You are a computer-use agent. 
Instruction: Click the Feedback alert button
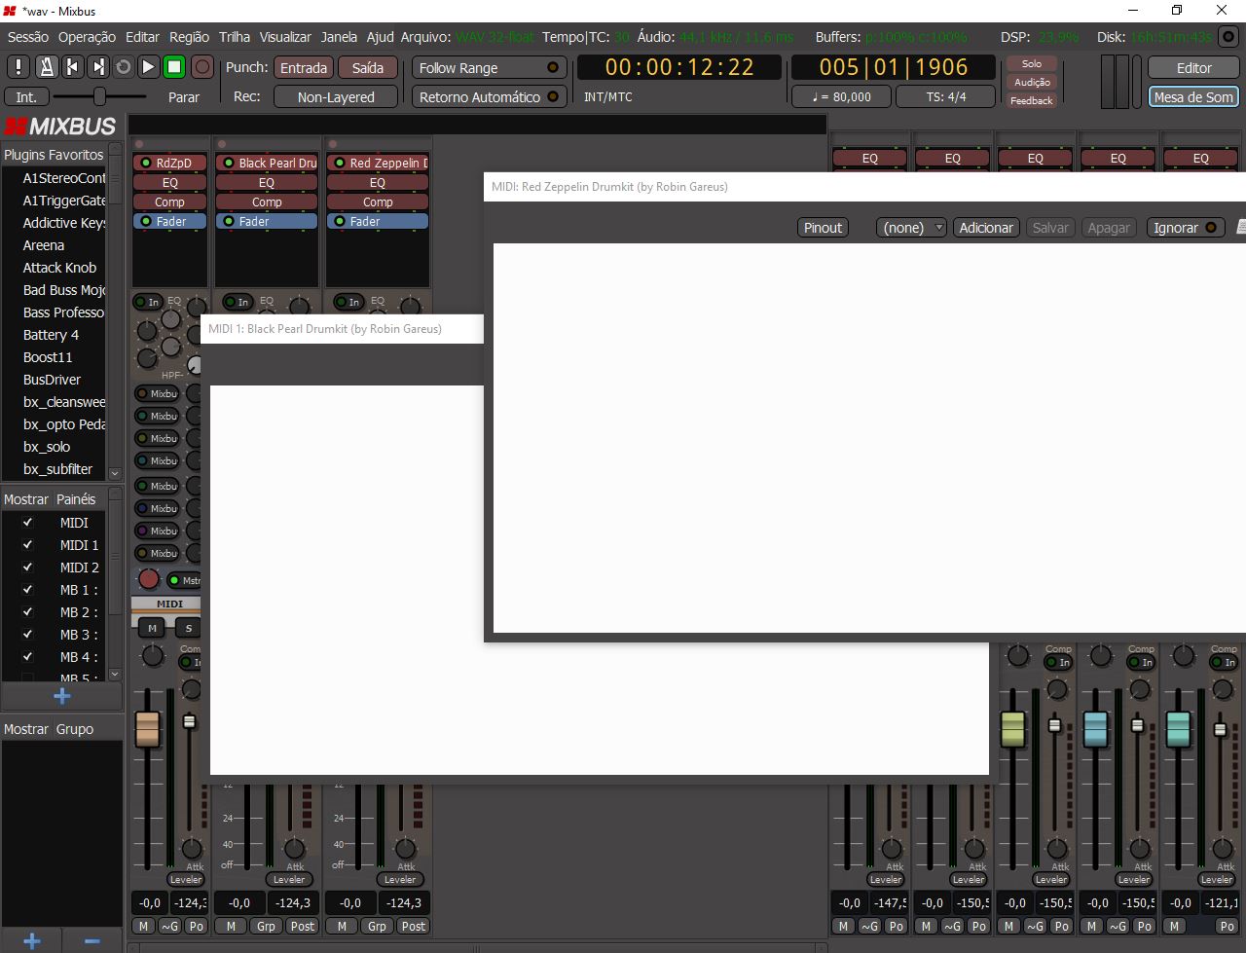1032,100
